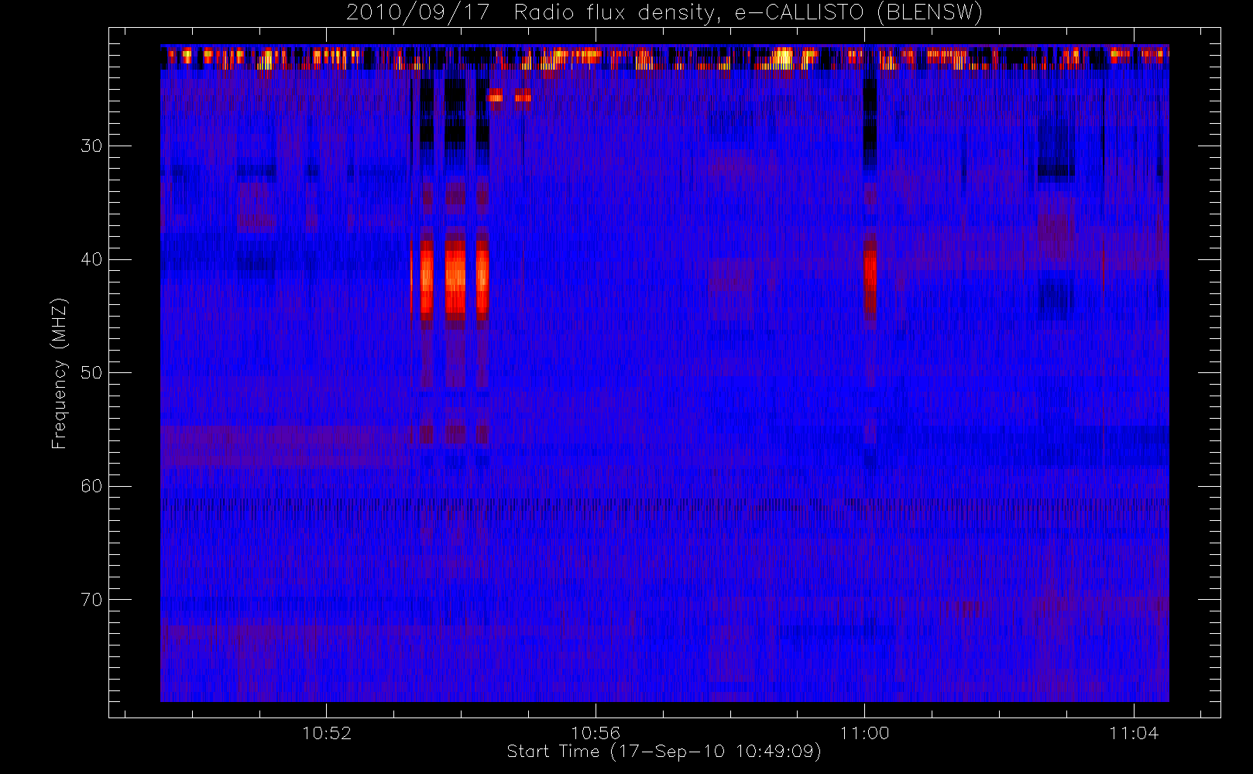This screenshot has width=1253, height=774.
Task: Select the plot title text at the top
Action: coord(664,13)
